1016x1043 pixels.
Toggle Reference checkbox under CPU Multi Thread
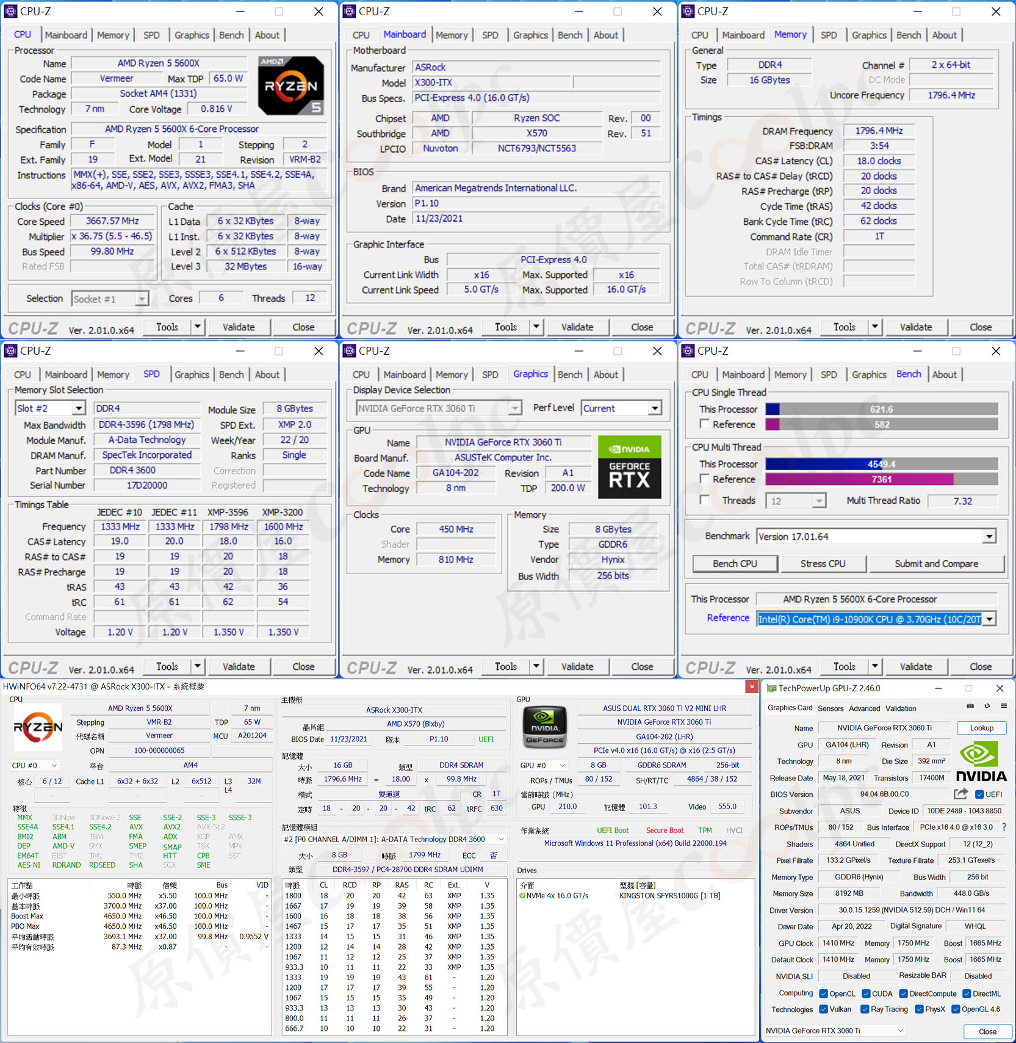point(704,479)
